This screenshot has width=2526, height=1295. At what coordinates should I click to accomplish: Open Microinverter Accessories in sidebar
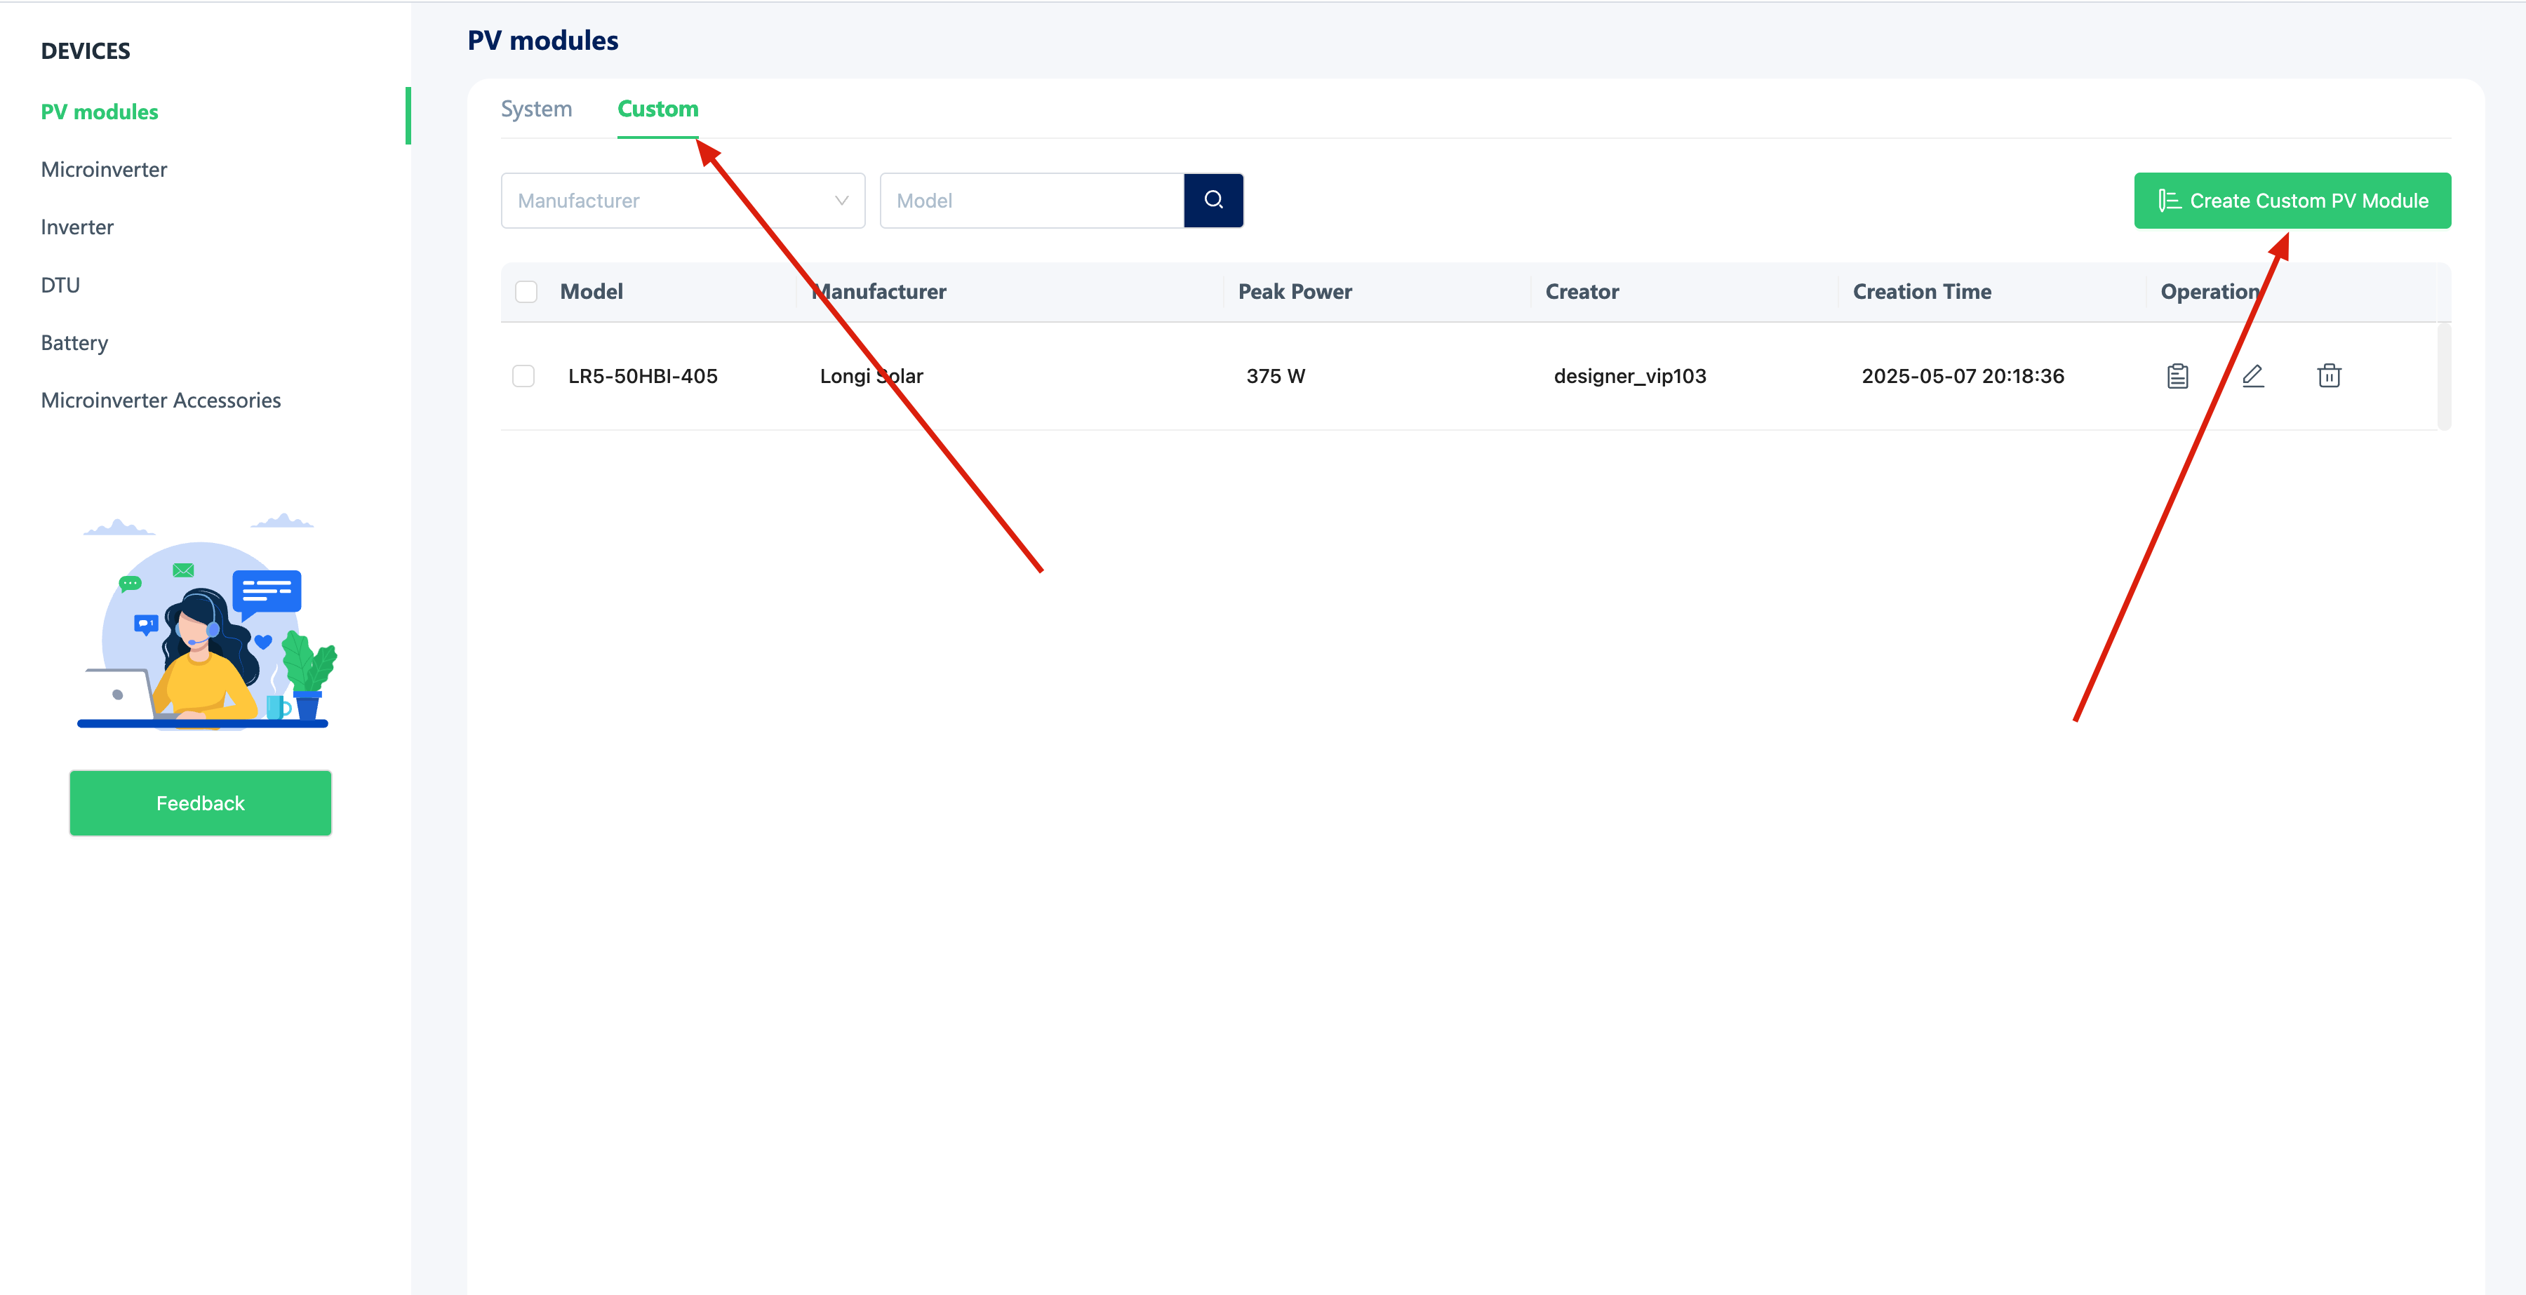[161, 400]
